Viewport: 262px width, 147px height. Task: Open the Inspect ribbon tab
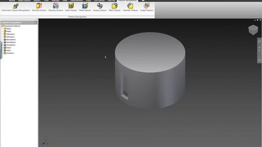[37, 1]
